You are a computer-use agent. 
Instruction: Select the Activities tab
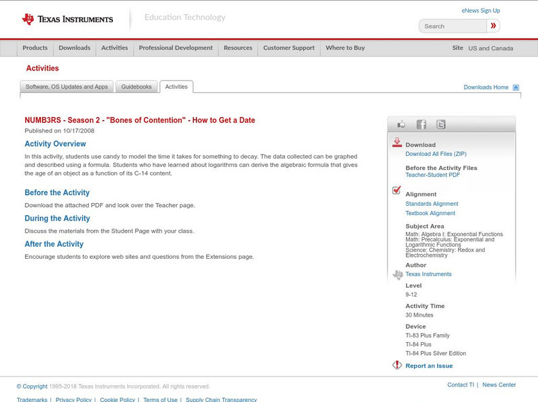[176, 87]
